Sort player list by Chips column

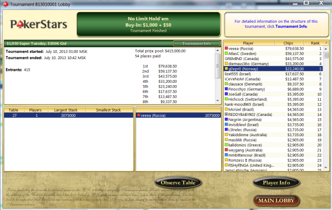[x=289, y=43]
